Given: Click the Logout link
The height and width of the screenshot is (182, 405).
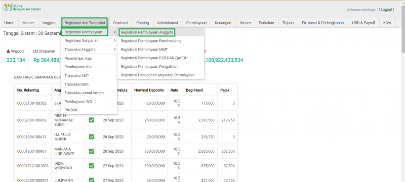Looking at the screenshot, I should tap(386, 10).
